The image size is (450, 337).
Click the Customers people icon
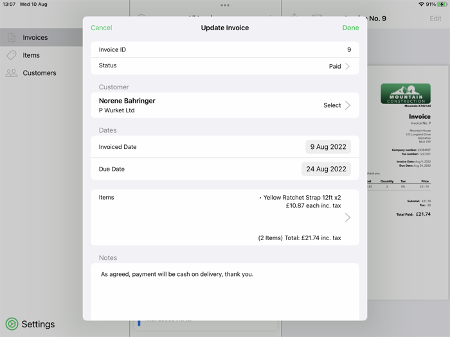point(12,73)
